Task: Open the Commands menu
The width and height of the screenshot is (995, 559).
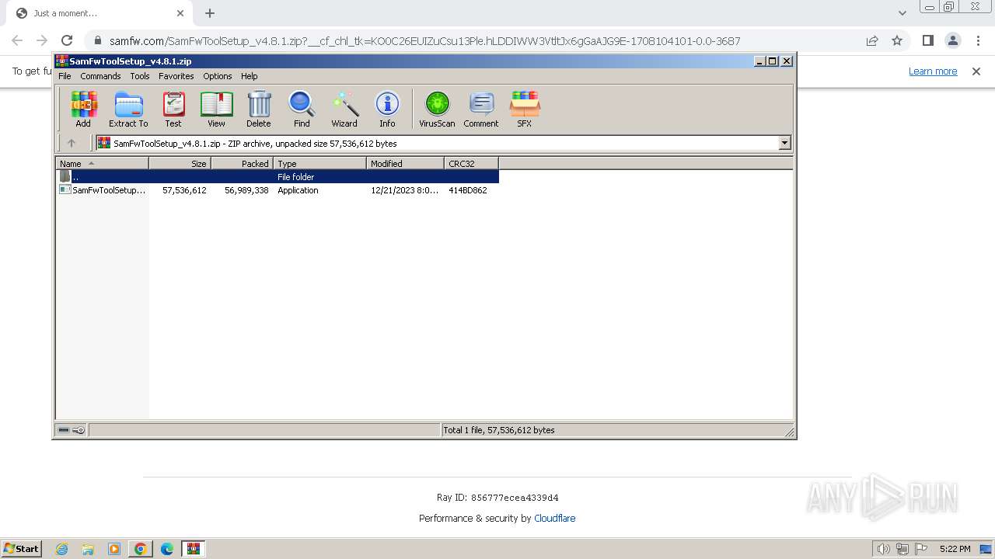Action: tap(100, 76)
